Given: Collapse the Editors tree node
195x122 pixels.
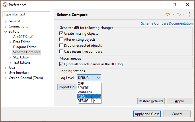Looking at the screenshot, I should point(6,32).
